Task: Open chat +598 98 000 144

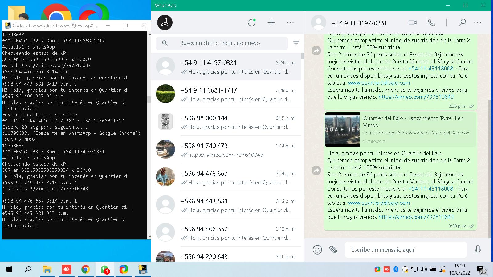Action: tap(226, 122)
